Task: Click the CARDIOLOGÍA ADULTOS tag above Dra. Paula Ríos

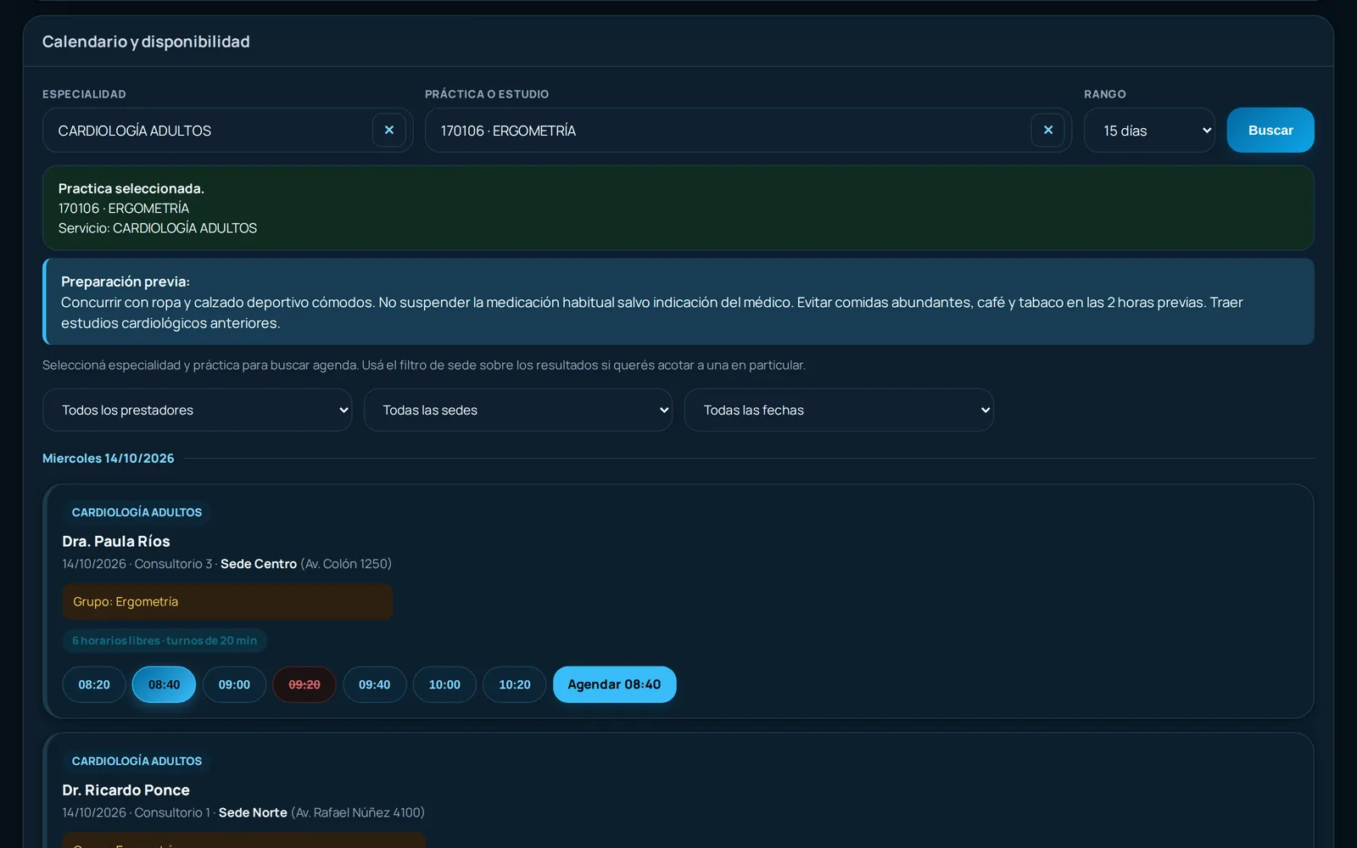Action: coord(137,512)
